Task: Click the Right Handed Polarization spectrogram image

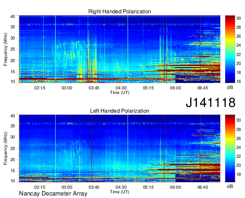Action: coord(120,49)
